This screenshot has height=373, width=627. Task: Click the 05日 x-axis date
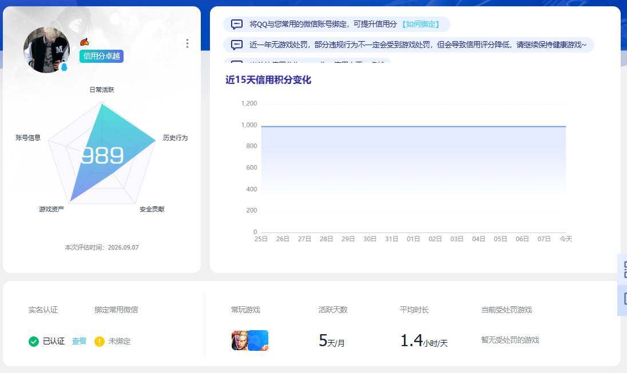click(501, 239)
